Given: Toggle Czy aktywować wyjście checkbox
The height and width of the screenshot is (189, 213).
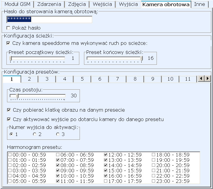Looking at the screenshot, I should click(x=9, y=119).
